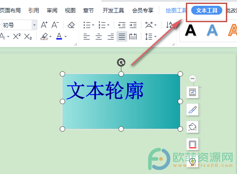The width and height of the screenshot is (237, 174).
Task: Apply superscript X² formatting
Action: 17,36
